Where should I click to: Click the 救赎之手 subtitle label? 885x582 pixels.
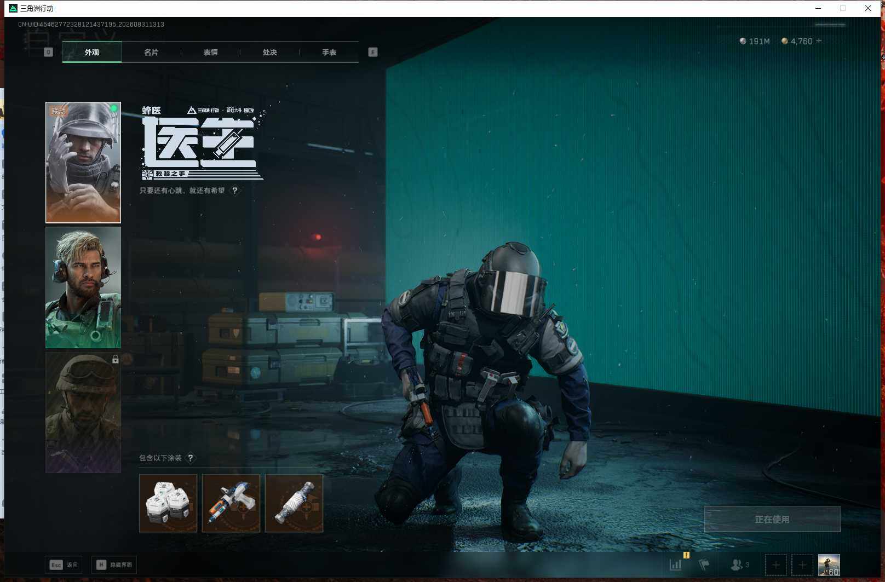(x=170, y=174)
